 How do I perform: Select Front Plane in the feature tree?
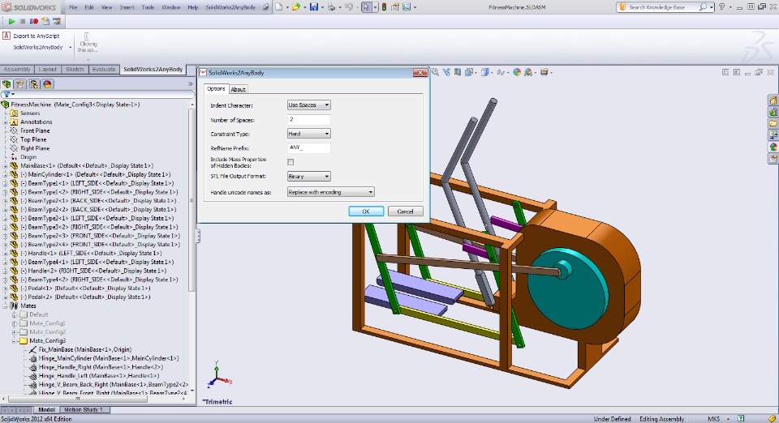tap(34, 131)
